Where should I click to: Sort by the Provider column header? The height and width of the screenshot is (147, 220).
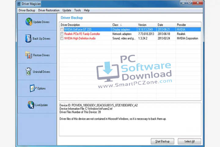(x=188, y=25)
